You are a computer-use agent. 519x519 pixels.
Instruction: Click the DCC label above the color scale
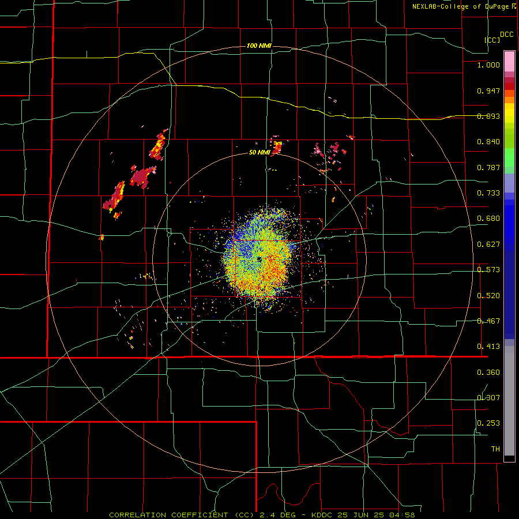tap(507, 35)
